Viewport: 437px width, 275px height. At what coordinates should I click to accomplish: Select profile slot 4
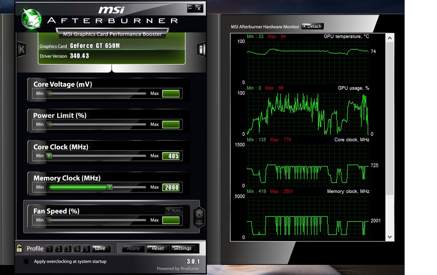coord(77,249)
